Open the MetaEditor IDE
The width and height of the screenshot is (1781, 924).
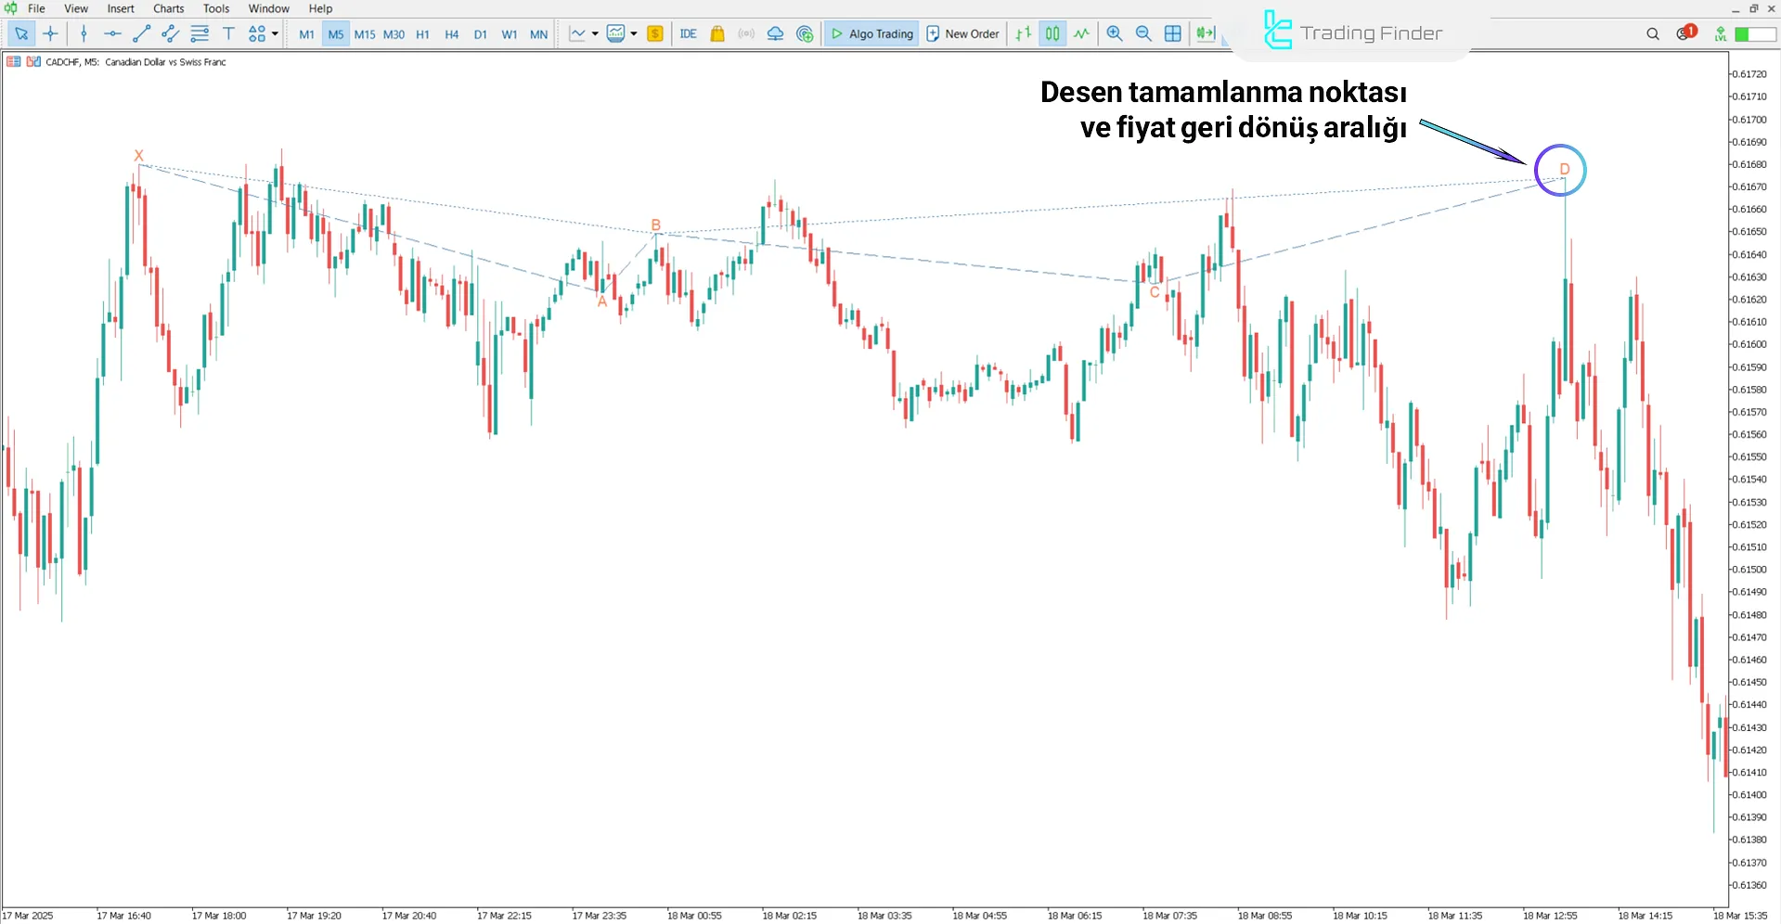[688, 34]
